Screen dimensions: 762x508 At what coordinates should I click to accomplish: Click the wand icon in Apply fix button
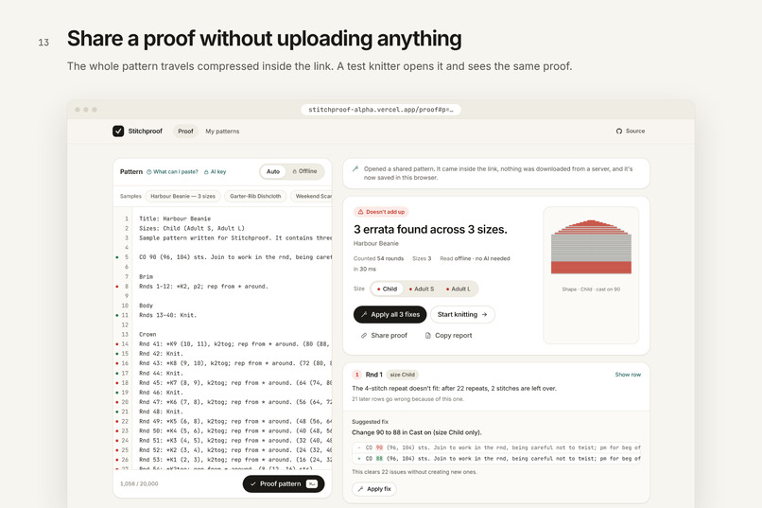360,489
